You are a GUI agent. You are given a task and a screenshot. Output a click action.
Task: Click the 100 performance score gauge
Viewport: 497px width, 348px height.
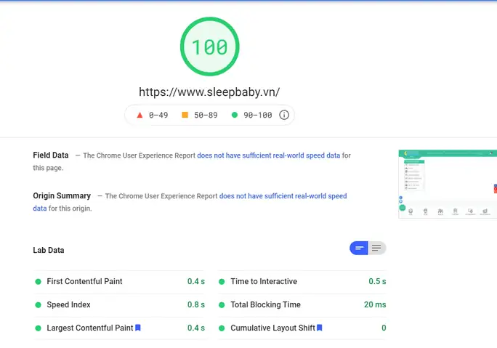pos(209,46)
